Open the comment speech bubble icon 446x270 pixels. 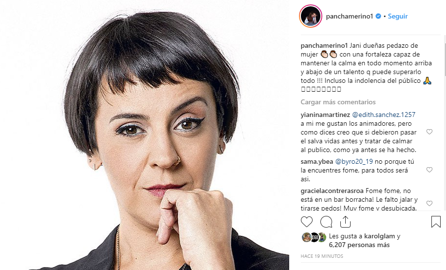point(326,222)
